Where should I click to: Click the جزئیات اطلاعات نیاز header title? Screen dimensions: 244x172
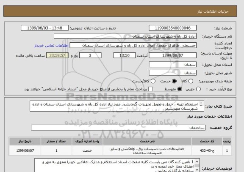(x=213, y=12)
